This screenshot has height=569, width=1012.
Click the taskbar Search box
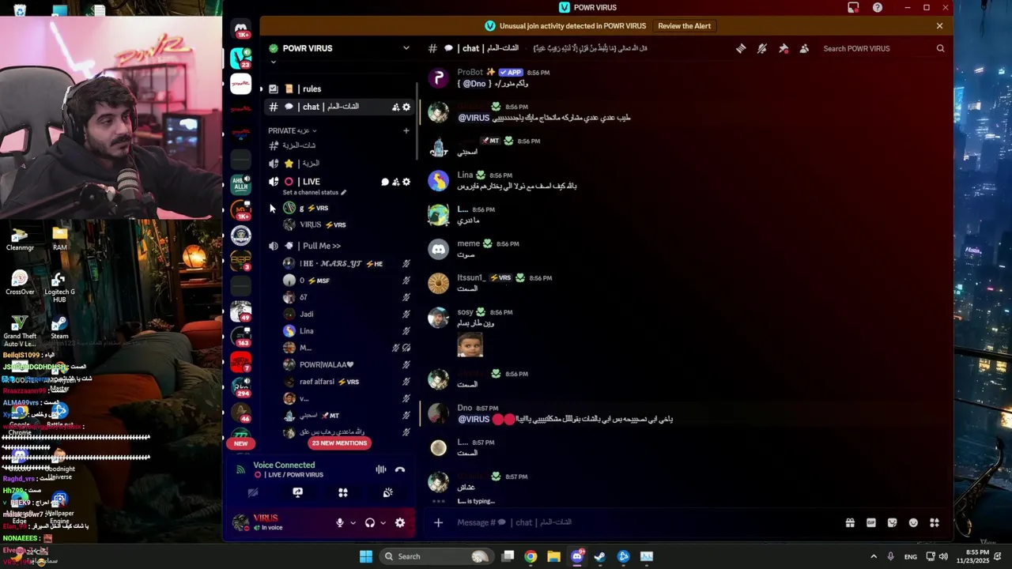pyautogui.click(x=436, y=556)
